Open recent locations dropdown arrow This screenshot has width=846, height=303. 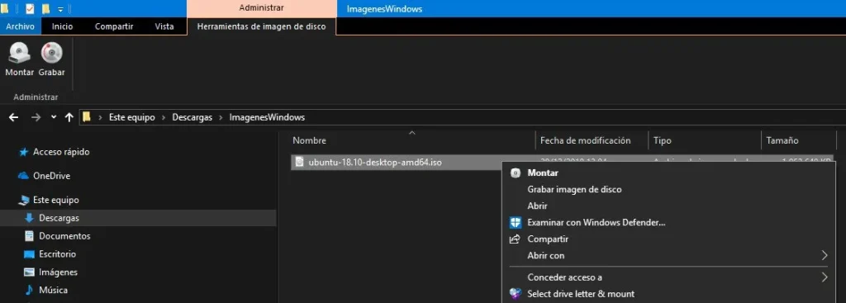tap(54, 117)
